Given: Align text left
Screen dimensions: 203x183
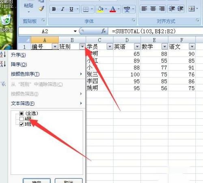Looking at the screenshot, I should pos(144,9).
